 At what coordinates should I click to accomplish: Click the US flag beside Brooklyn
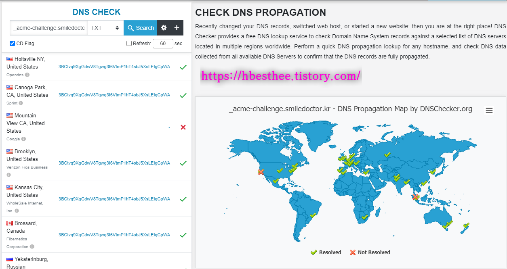[10, 152]
